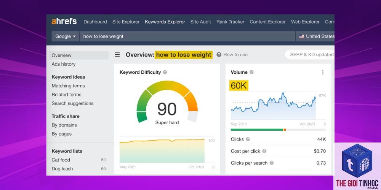Click the Volume info icon
The width and height of the screenshot is (381, 190).
click(251, 72)
